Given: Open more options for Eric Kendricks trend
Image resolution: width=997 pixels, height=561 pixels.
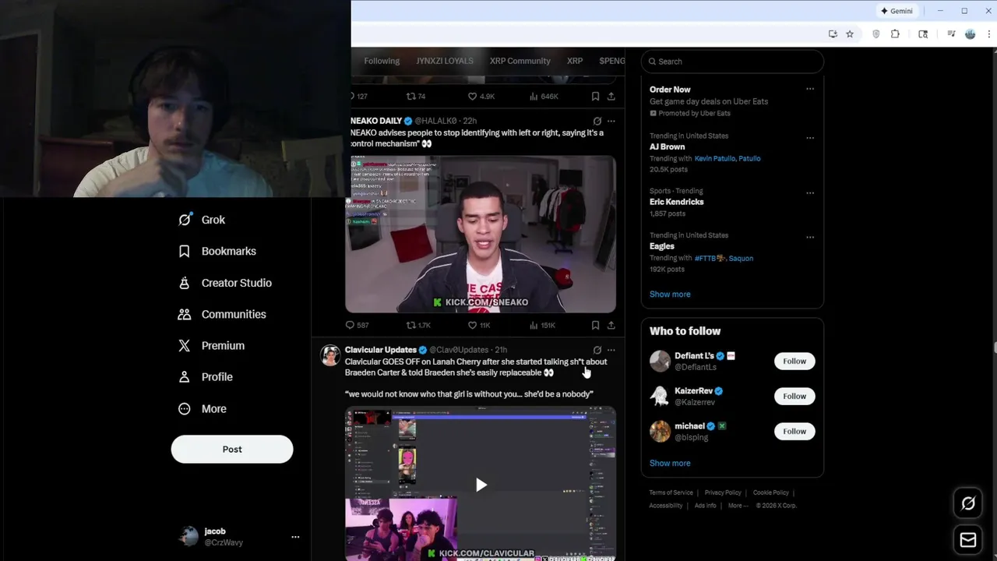Looking at the screenshot, I should (810, 193).
